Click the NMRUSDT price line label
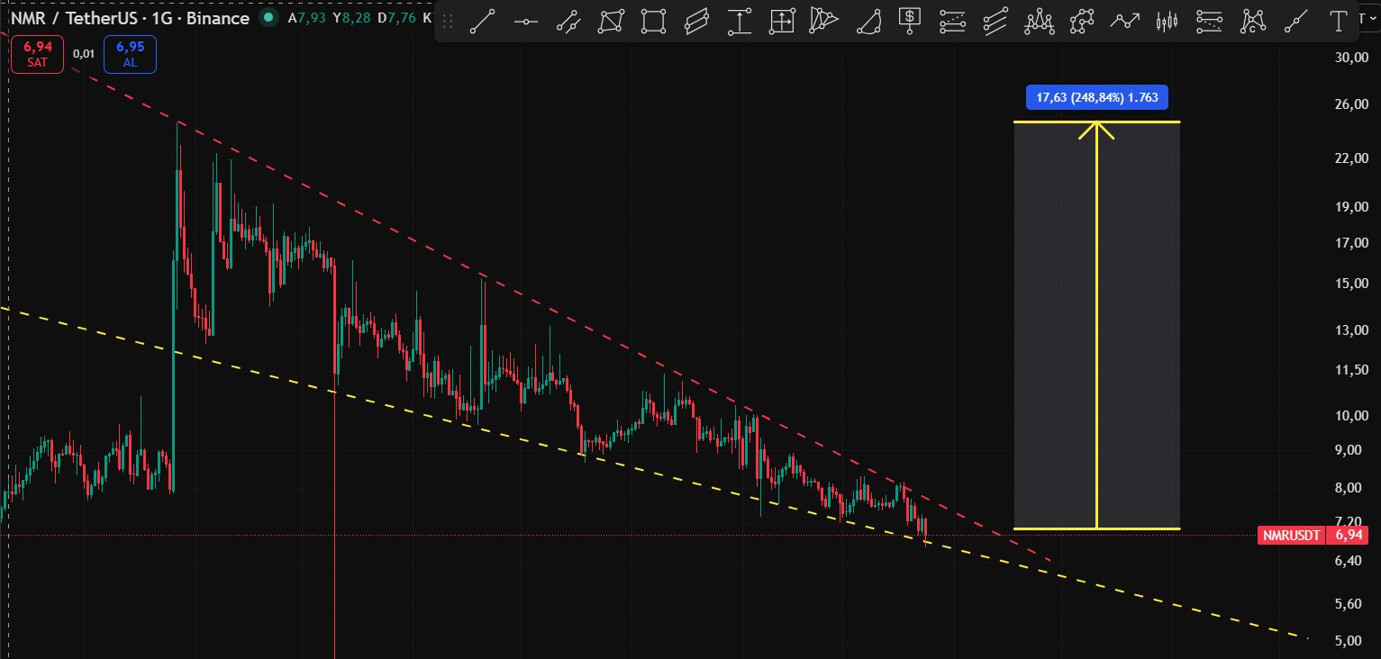 click(x=1292, y=536)
